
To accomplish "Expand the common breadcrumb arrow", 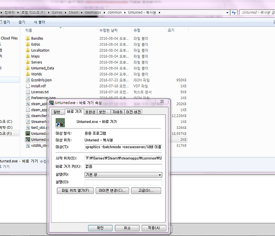I will (x=125, y=13).
